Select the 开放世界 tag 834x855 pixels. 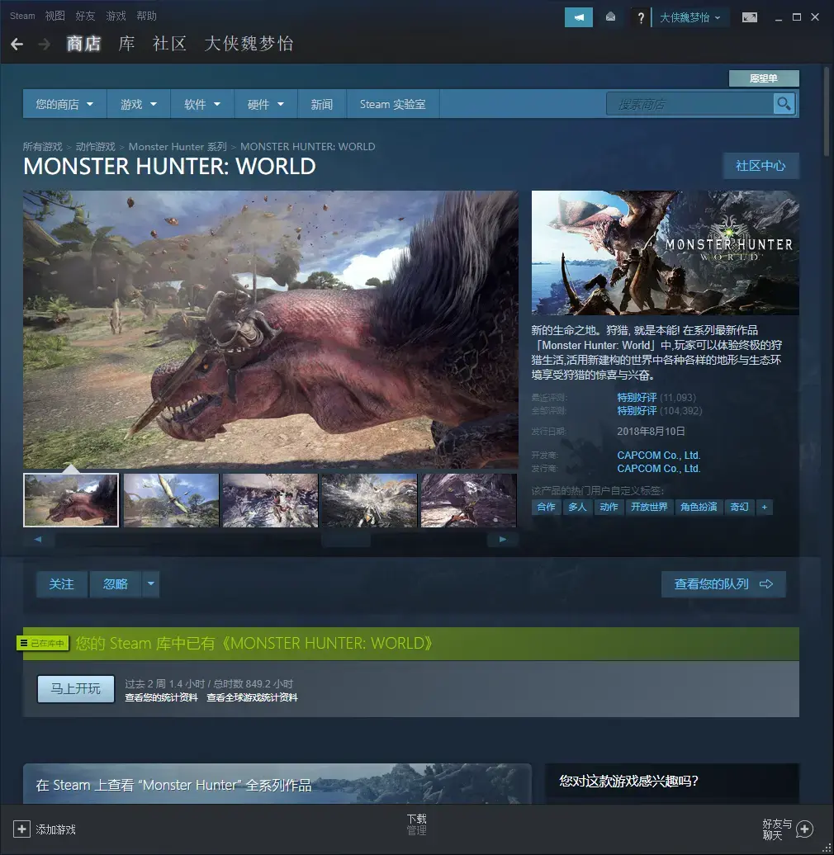pos(649,507)
